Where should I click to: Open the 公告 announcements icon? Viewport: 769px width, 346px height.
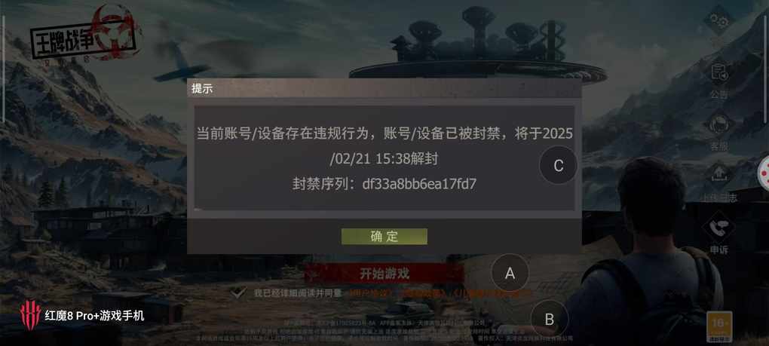[719, 79]
